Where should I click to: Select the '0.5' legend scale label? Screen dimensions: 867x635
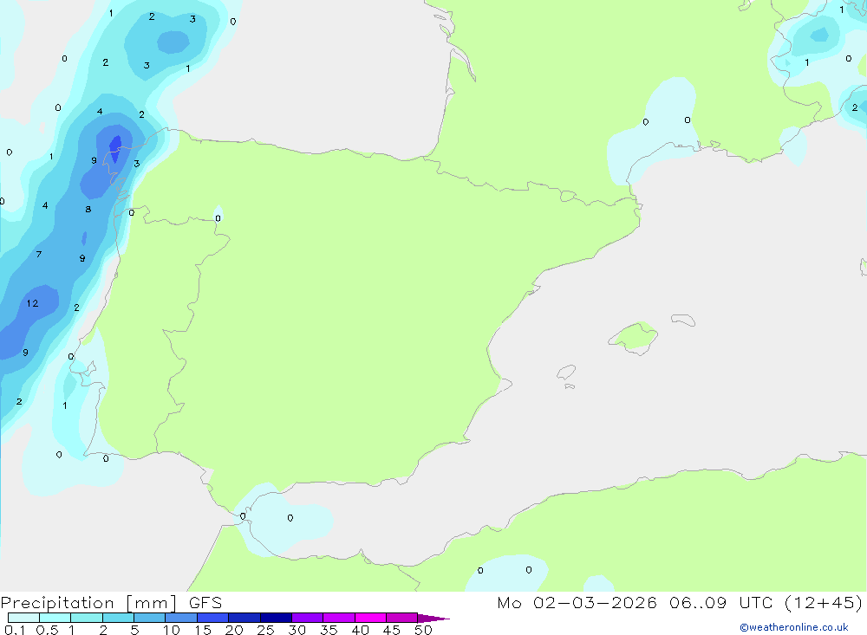pos(47,630)
